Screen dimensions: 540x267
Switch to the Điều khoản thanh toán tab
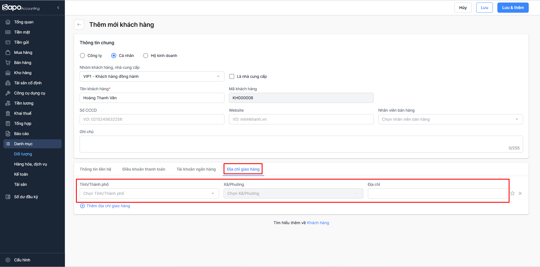[144, 169]
